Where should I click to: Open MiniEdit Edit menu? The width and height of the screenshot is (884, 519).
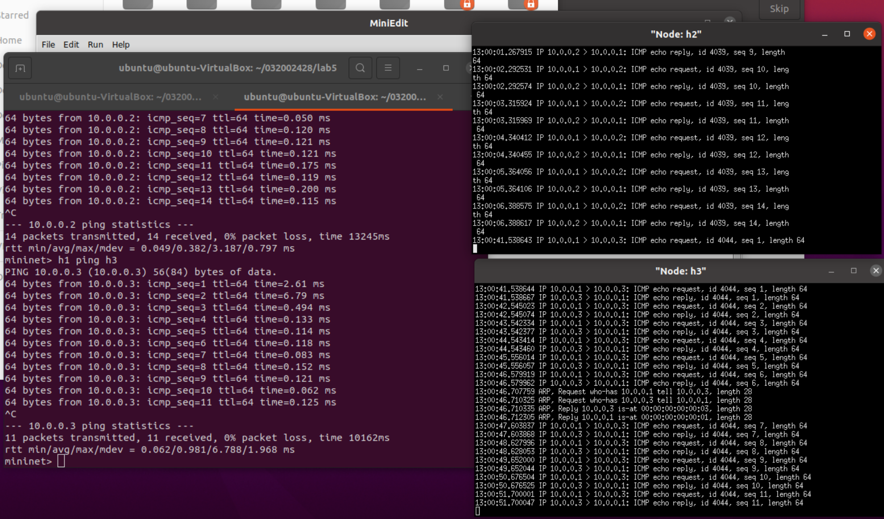point(71,45)
